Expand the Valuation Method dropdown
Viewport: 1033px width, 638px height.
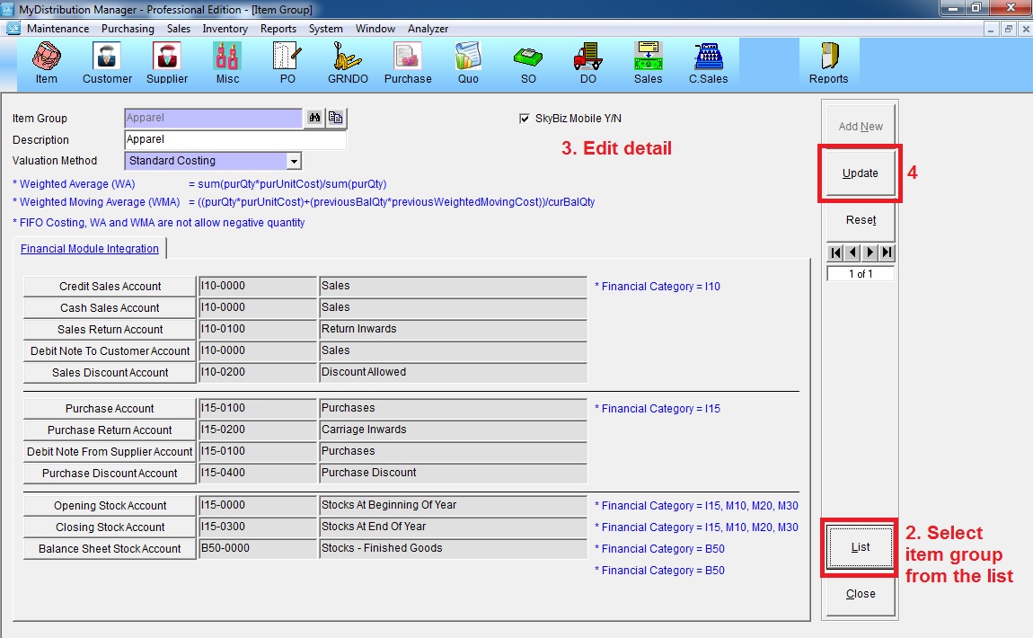pyautogui.click(x=294, y=162)
